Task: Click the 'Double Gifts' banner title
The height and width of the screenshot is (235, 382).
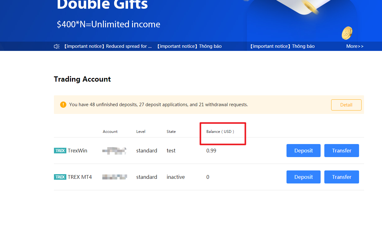Action: pyautogui.click(x=103, y=4)
